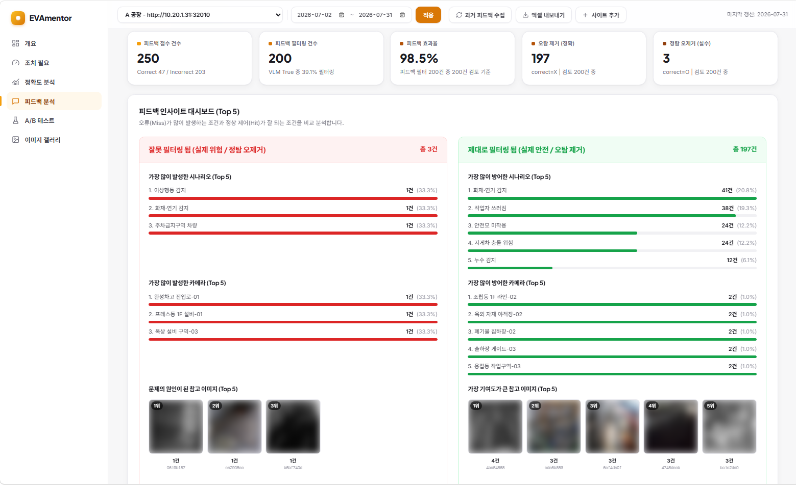Select 피드백 분석 in the sidebar
The width and height of the screenshot is (796, 485).
pyautogui.click(x=54, y=101)
